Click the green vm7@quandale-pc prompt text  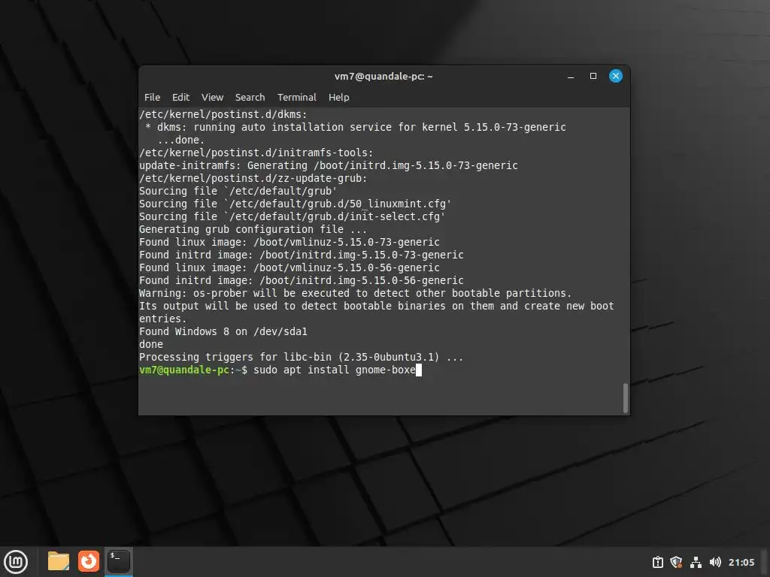[x=184, y=370]
